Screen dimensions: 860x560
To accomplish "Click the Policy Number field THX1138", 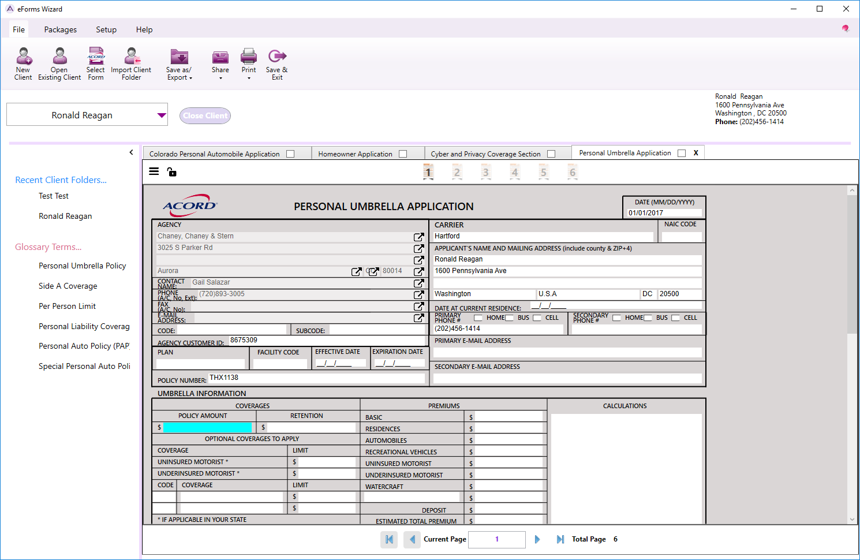I will pos(317,378).
